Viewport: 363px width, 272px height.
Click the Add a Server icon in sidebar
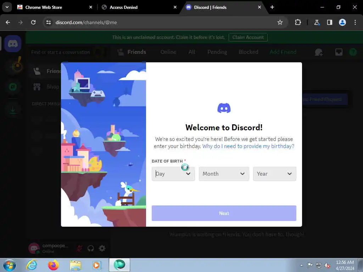13,67
